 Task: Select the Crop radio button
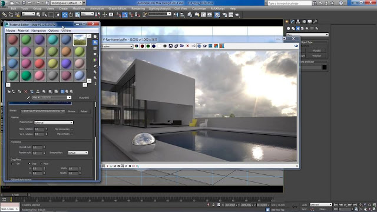tap(29, 164)
